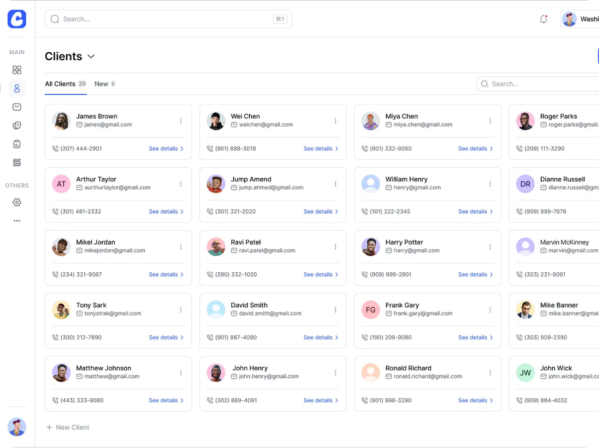The width and height of the screenshot is (599, 448).
Task: Open the options menu on Jump Amend card
Action: [x=335, y=184]
